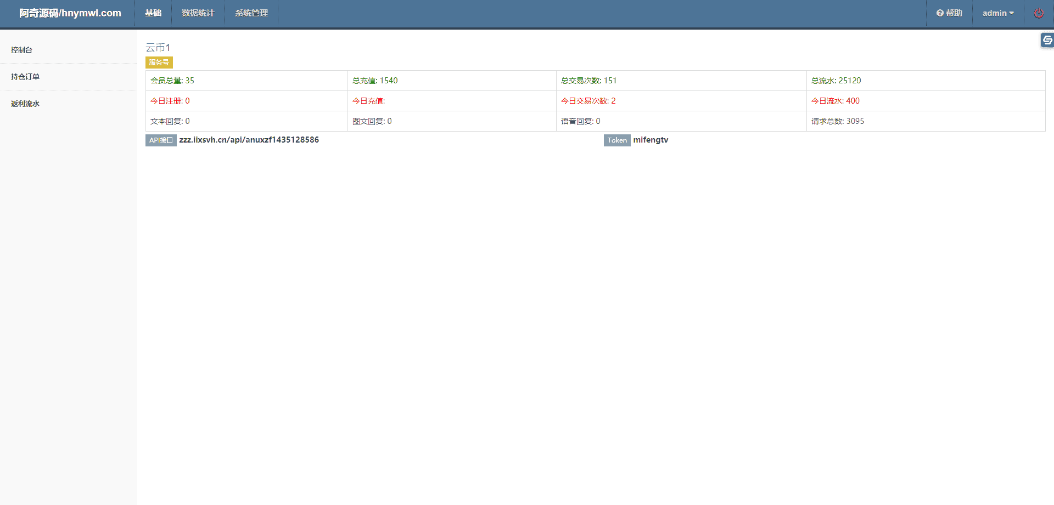Click the API接口 label badge
The width and height of the screenshot is (1054, 505).
[161, 140]
